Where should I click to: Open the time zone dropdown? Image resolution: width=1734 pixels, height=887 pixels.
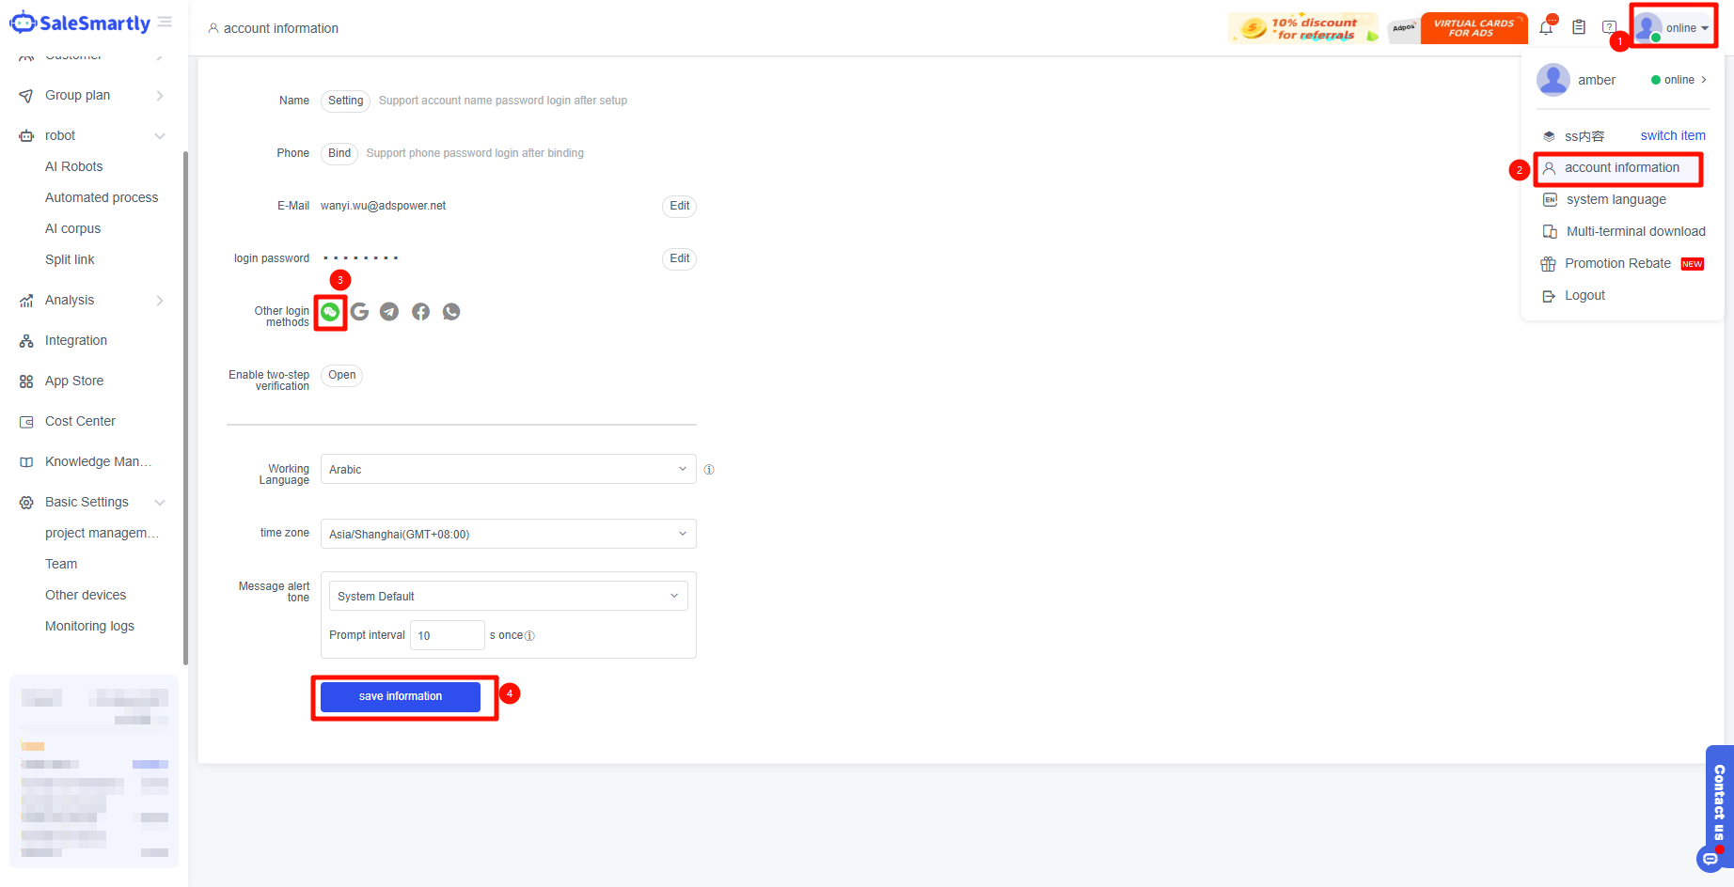pyautogui.click(x=509, y=534)
